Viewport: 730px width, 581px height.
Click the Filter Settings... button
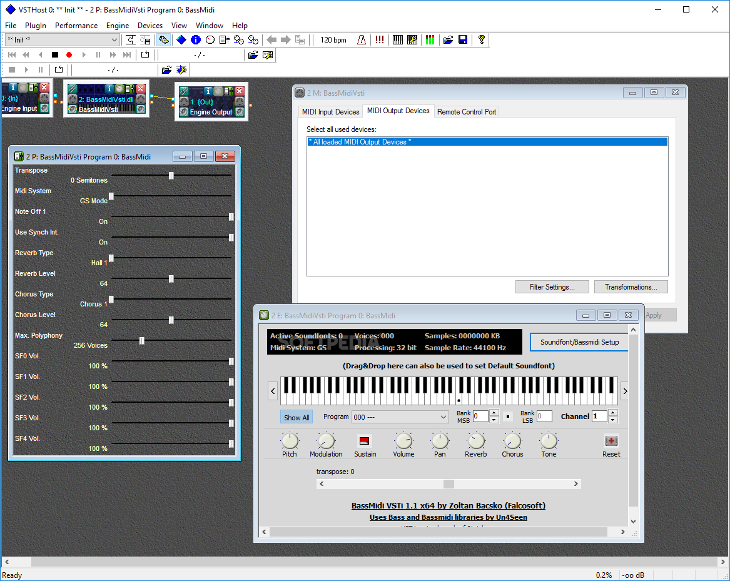click(x=552, y=287)
